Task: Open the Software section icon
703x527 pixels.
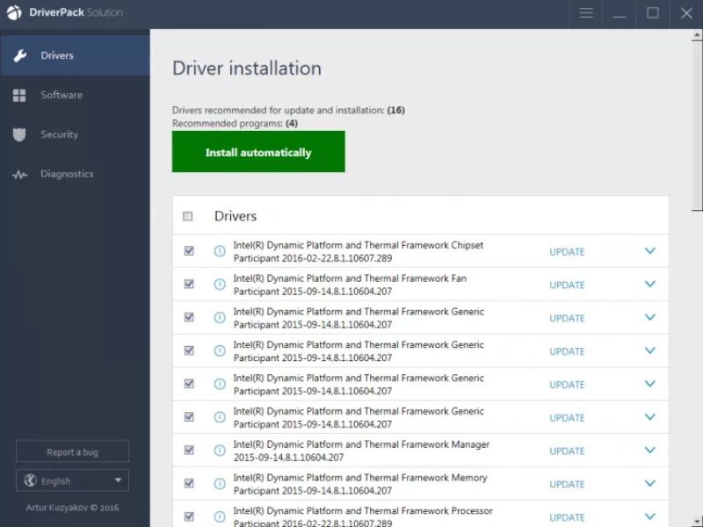Action: click(20, 95)
